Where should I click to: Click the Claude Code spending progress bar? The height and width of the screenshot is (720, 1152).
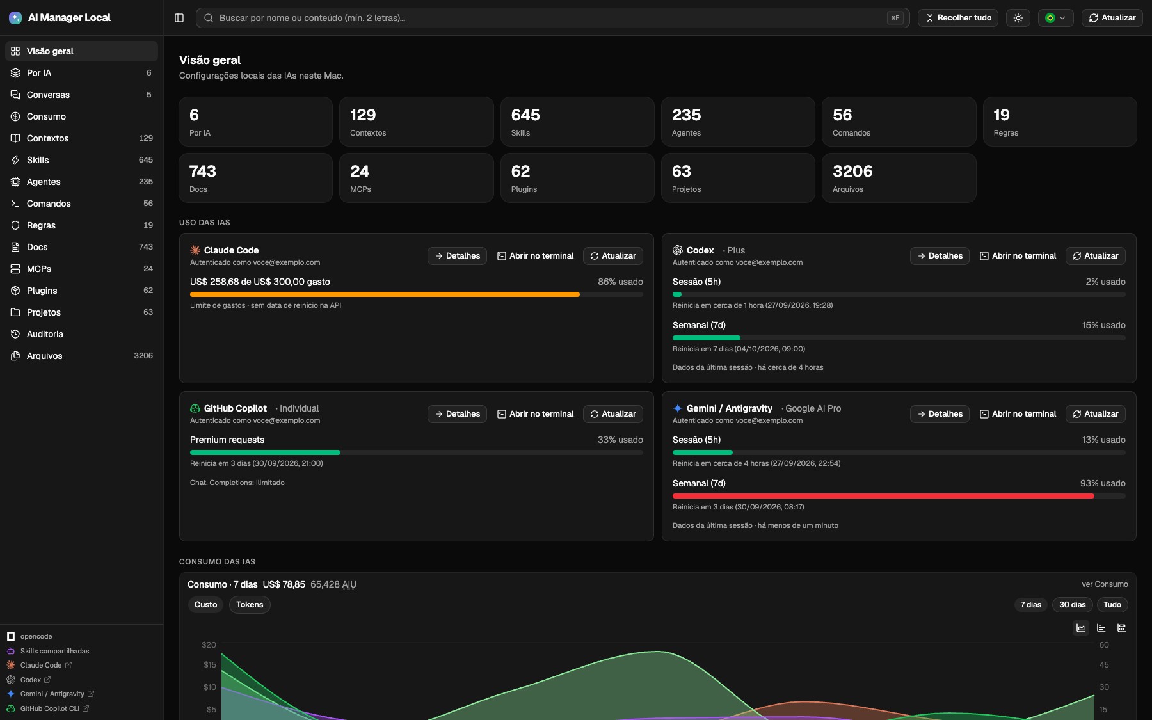point(417,294)
